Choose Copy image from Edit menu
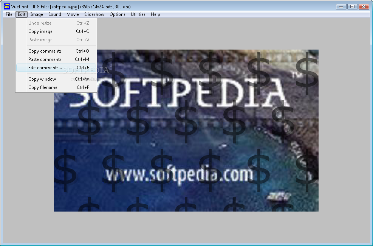This screenshot has height=246, width=373. click(x=56, y=31)
